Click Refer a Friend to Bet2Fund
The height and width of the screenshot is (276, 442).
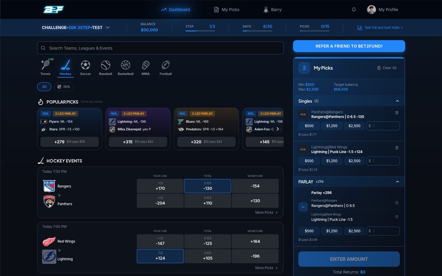point(349,46)
